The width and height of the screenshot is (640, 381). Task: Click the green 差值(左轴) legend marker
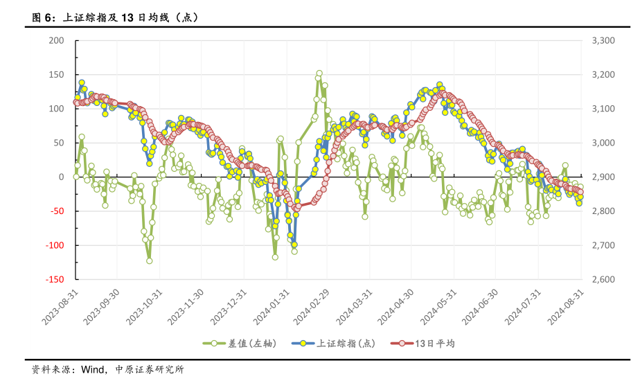[x=214, y=343]
